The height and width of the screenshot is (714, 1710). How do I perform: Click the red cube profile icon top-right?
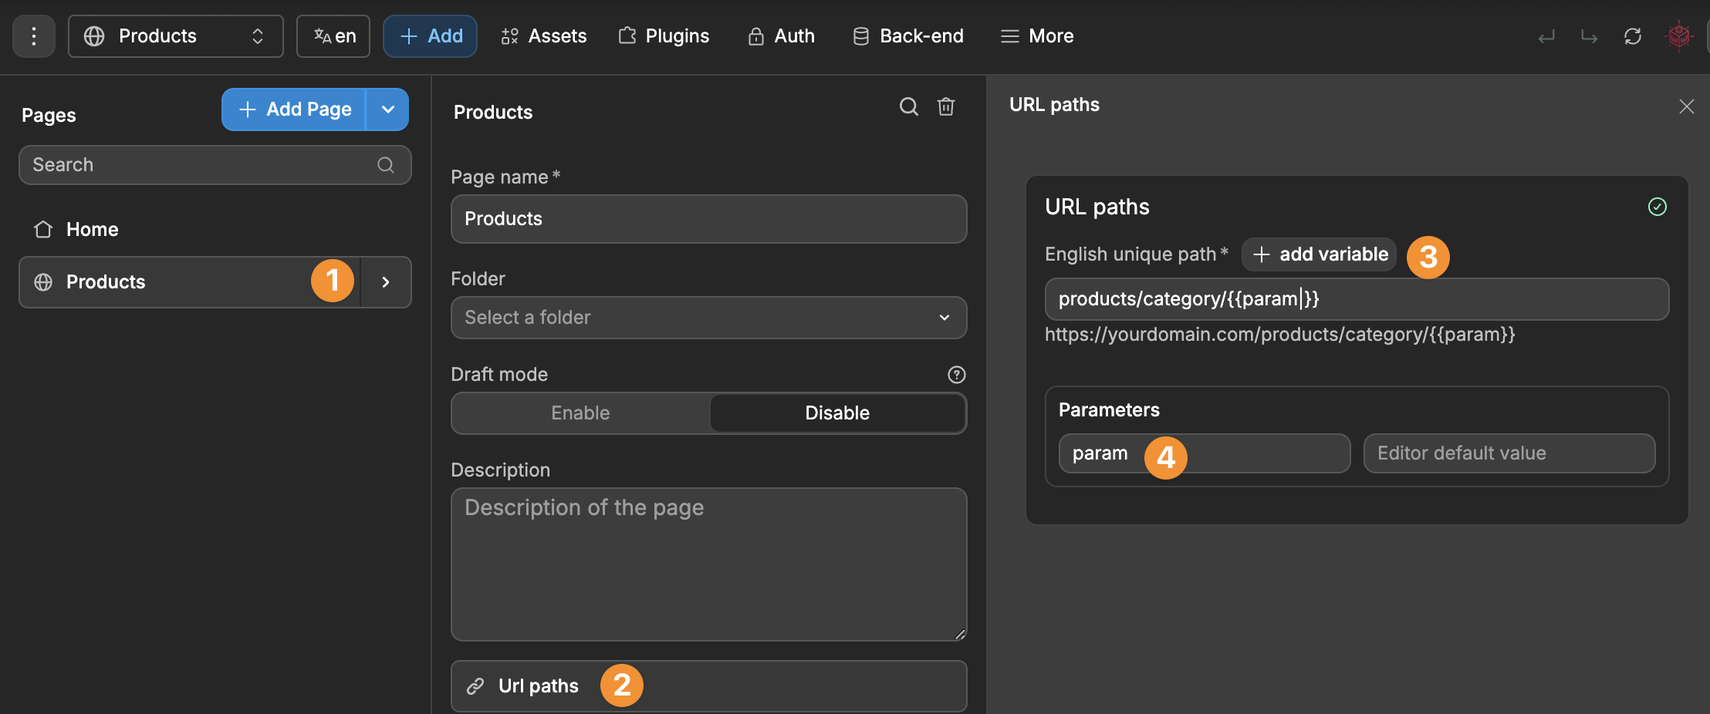point(1680,35)
